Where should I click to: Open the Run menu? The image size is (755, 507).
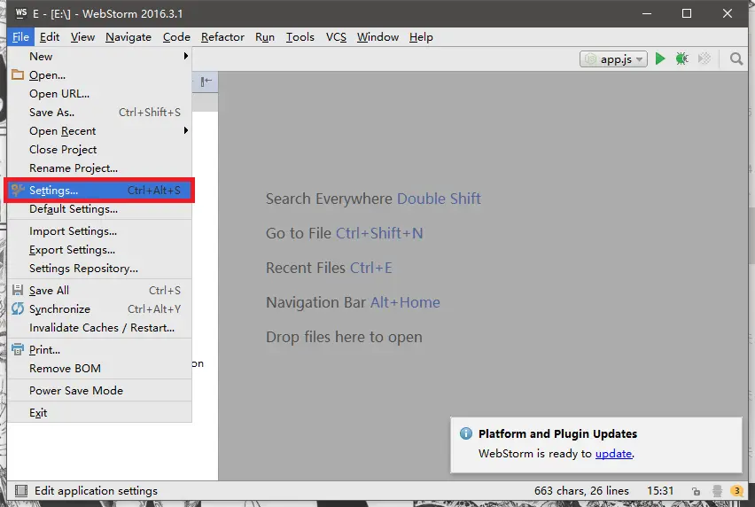pyautogui.click(x=265, y=37)
